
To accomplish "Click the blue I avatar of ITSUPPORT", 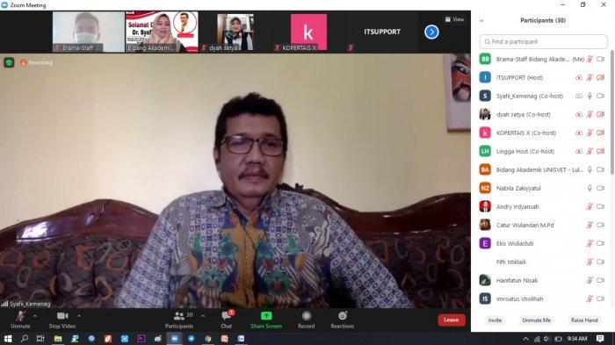I will click(485, 77).
